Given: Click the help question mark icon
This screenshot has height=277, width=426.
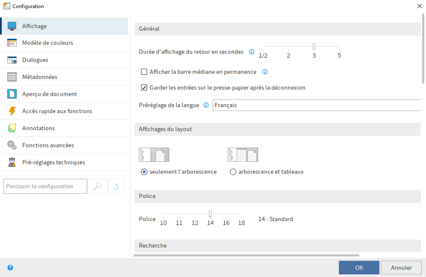Looking at the screenshot, I should 10,268.
